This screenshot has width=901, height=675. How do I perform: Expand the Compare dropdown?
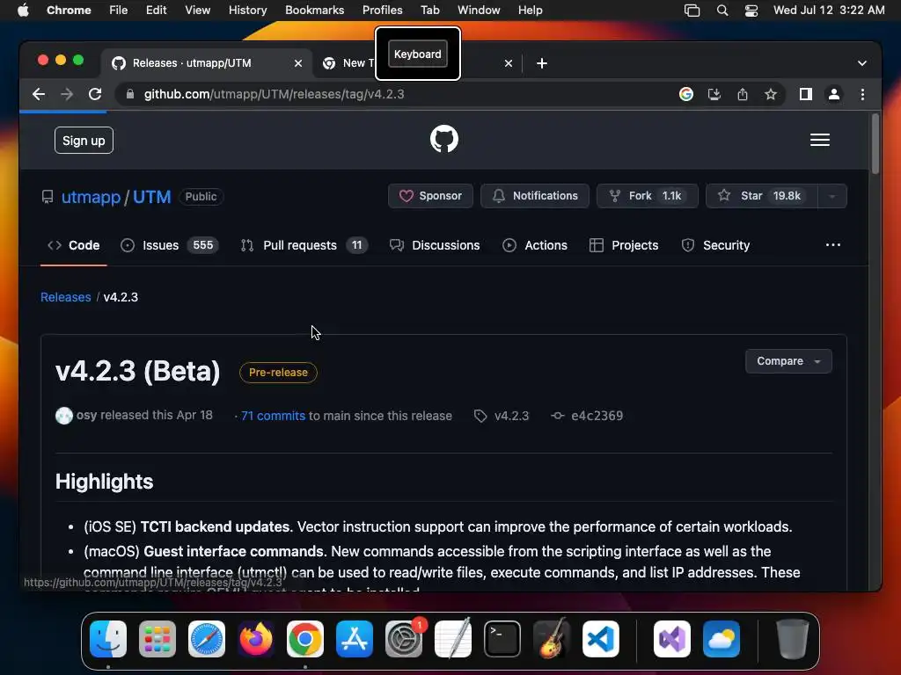[788, 361]
